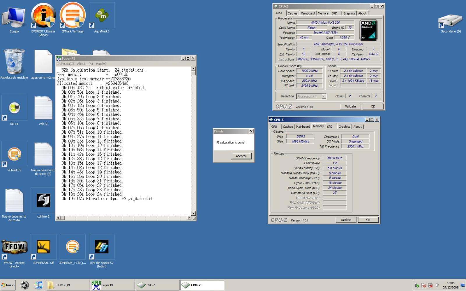Click Super PI vertical scrollbar up arrow
The width and height of the screenshot is (466, 291).
coord(194,69)
